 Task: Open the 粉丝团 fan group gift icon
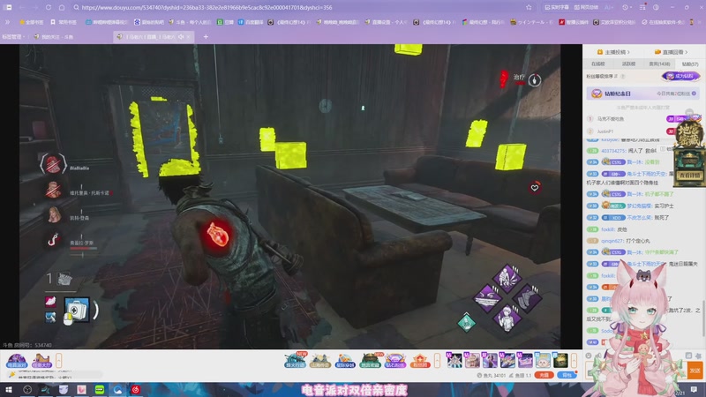coord(420,361)
